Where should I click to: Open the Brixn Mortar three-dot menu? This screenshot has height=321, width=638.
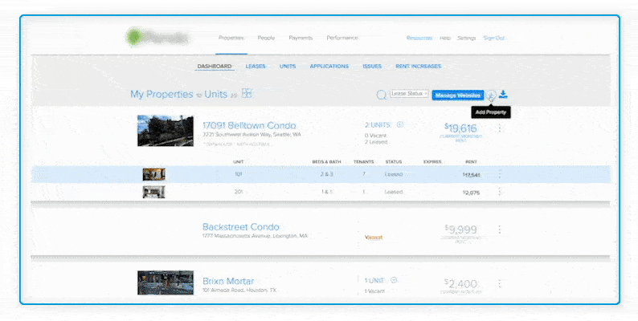[x=500, y=283]
